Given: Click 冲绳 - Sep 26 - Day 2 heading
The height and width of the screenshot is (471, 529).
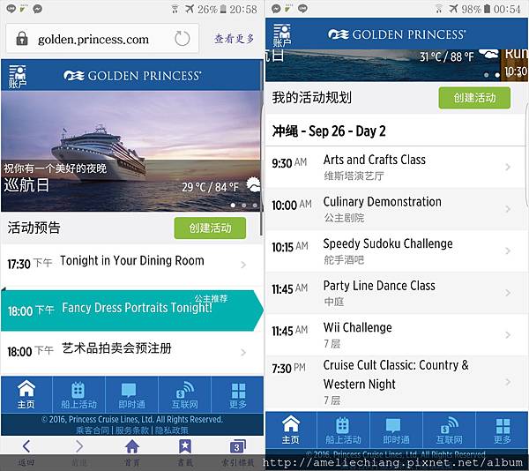Looking at the screenshot, I should coord(329,131).
